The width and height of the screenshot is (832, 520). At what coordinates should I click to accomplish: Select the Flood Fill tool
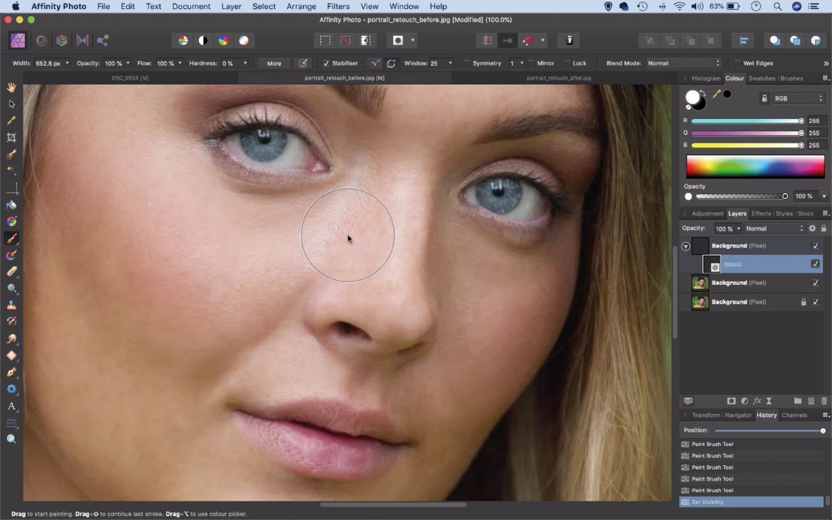click(11, 206)
